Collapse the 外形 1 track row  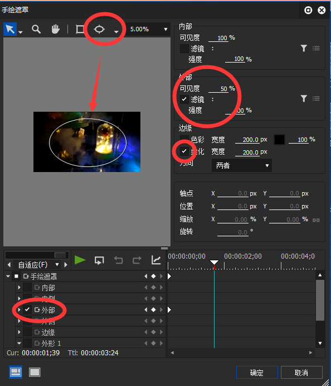click(19, 343)
